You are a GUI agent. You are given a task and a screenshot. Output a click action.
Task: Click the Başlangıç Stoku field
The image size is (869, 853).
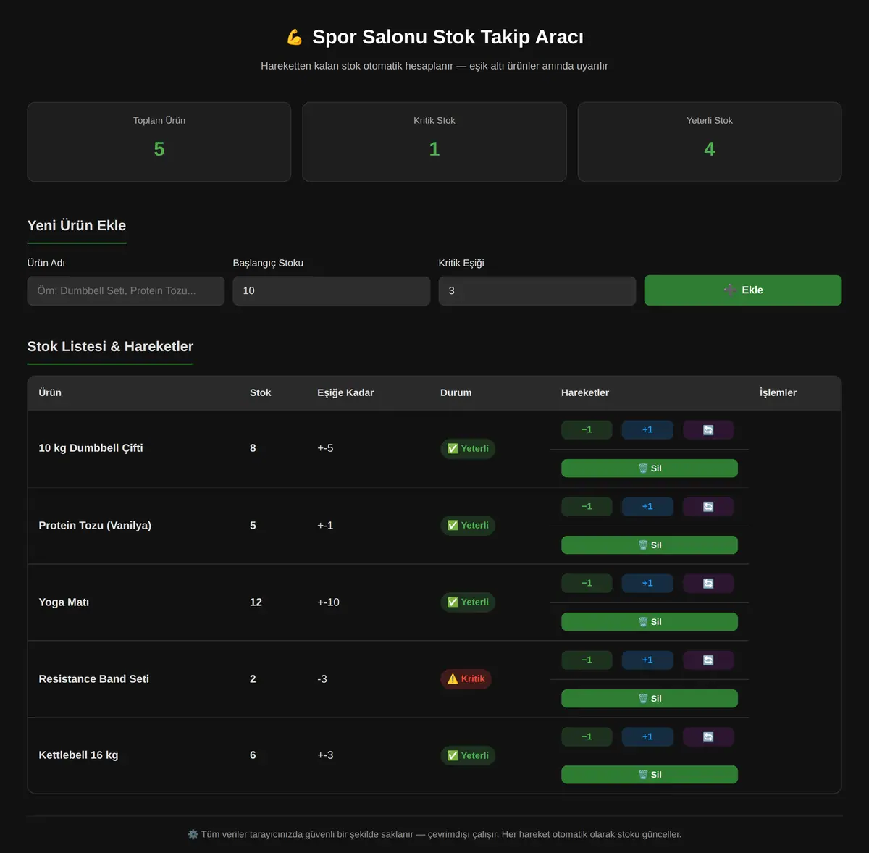click(332, 291)
